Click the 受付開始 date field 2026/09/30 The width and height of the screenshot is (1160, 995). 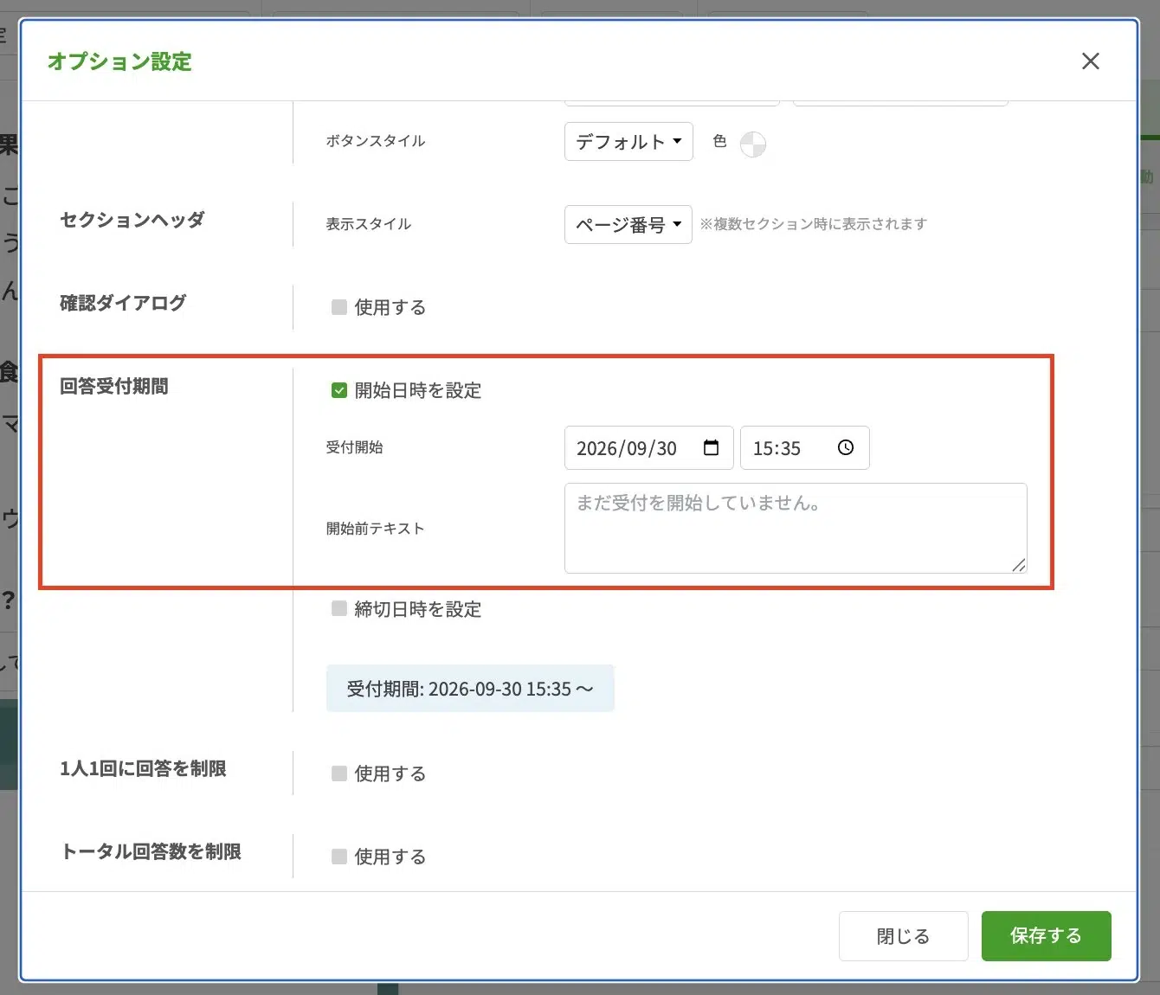(649, 447)
